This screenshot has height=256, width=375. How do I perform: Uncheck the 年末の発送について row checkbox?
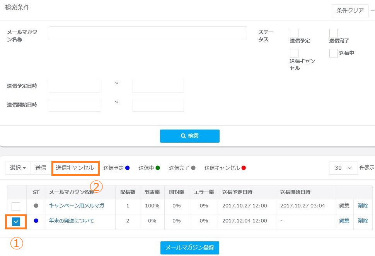click(x=16, y=221)
